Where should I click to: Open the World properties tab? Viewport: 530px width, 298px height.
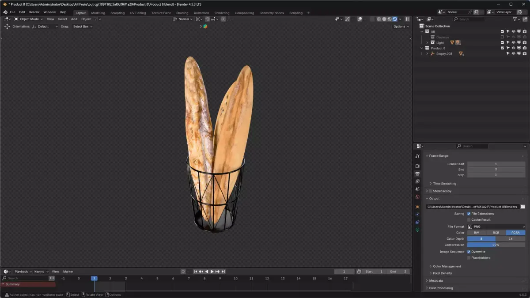coord(417,197)
